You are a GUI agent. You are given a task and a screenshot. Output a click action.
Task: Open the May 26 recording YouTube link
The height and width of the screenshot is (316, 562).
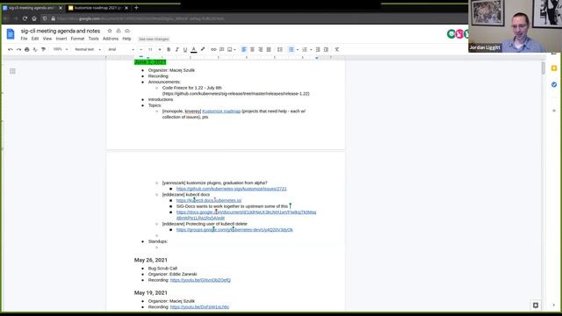(200, 280)
